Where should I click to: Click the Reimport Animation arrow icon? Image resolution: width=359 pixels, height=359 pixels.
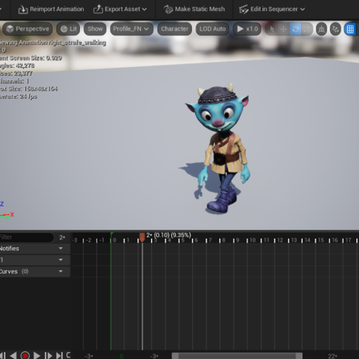[x=23, y=10]
